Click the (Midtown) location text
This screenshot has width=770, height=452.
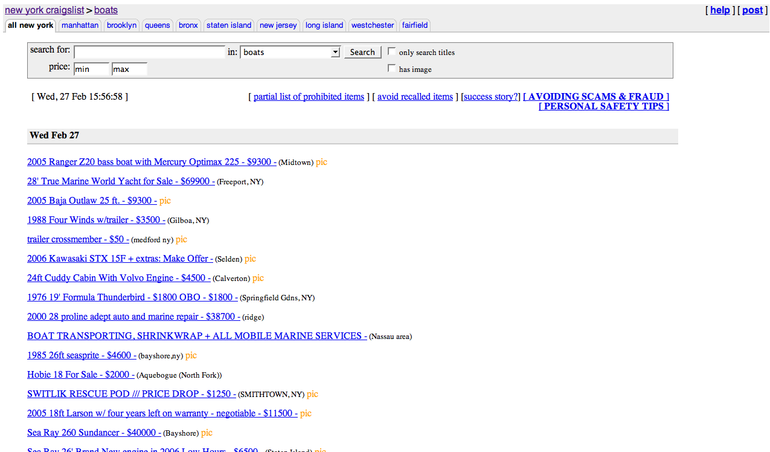click(296, 163)
